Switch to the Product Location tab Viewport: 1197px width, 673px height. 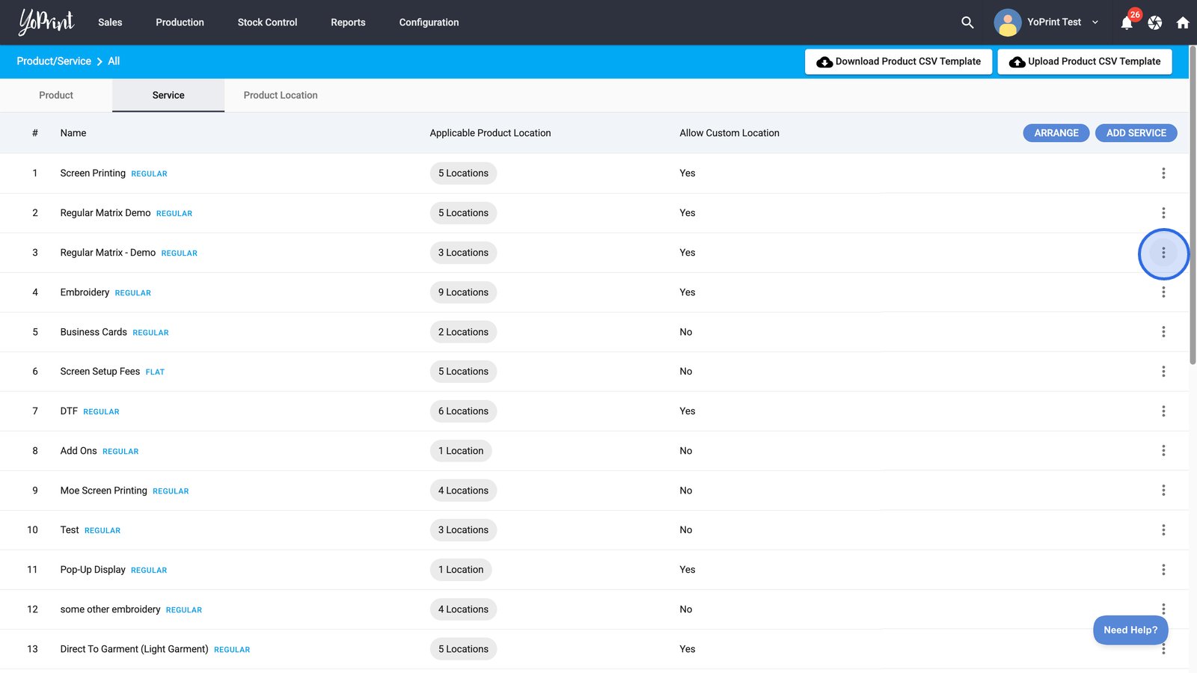click(x=281, y=95)
